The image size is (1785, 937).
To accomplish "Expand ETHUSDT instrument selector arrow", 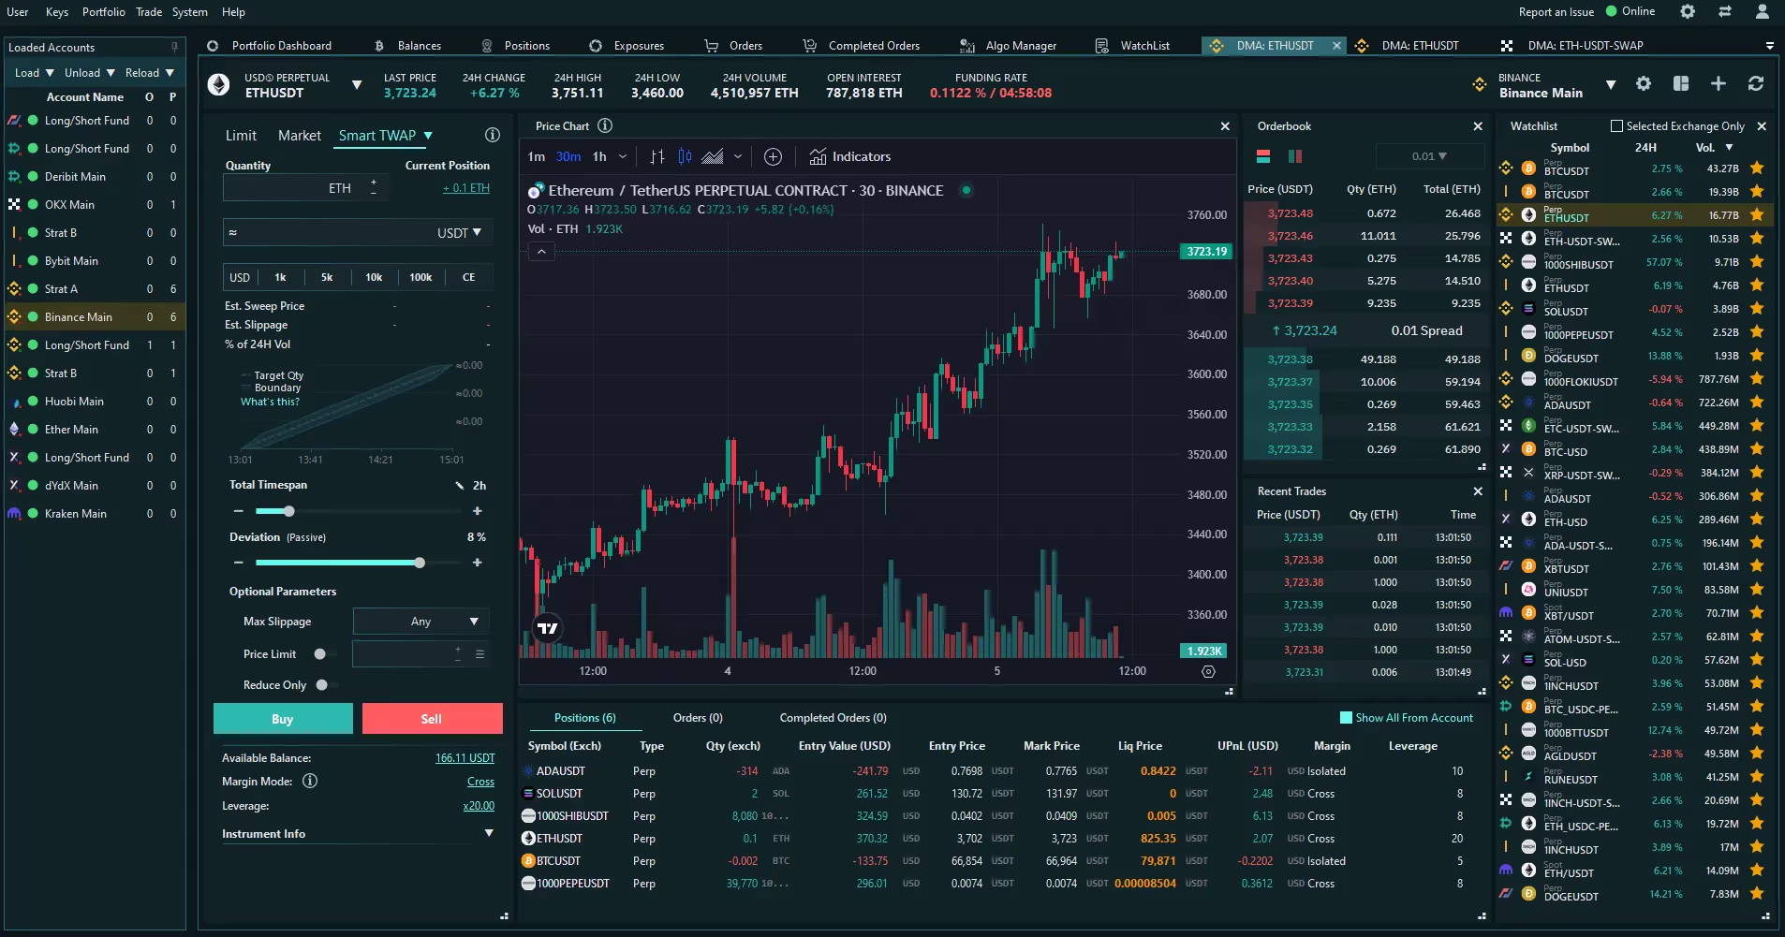I will click(357, 85).
